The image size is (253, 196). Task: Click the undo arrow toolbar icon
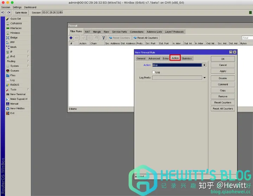3,13
